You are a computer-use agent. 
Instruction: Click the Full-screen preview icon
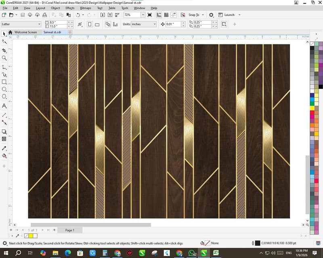150,15
